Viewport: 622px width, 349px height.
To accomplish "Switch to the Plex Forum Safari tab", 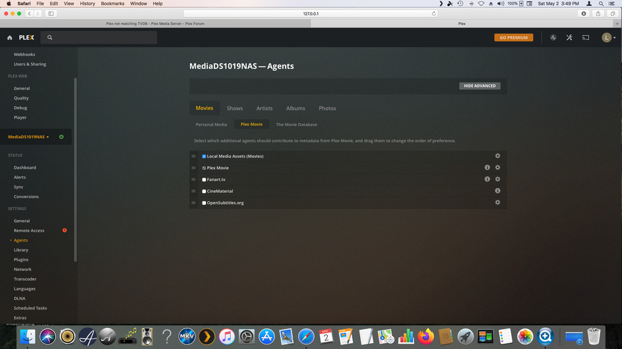I will point(155,24).
